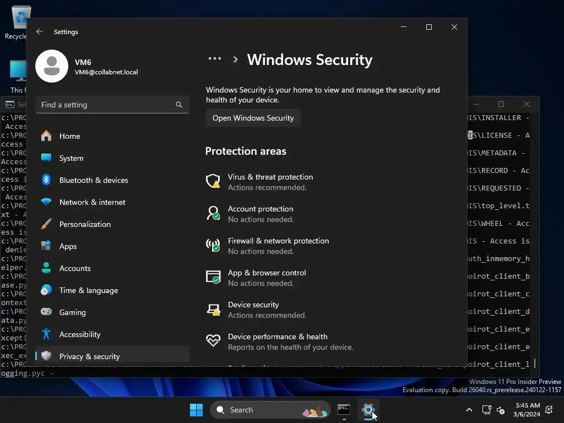This screenshot has width=564, height=423.
Task: Open the Windows Start menu
Action: 197,410
